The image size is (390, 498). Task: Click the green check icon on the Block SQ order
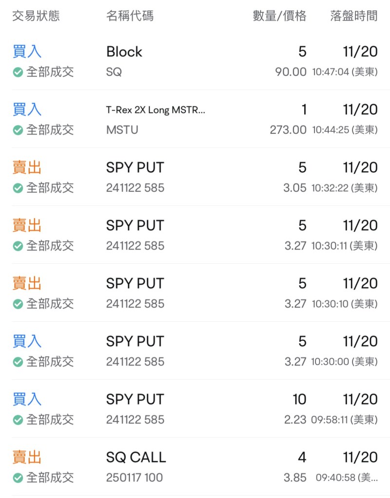click(18, 73)
